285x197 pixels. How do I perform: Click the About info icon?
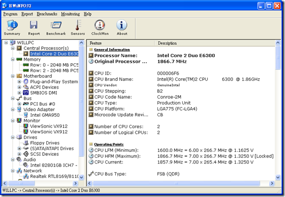coord(121,25)
